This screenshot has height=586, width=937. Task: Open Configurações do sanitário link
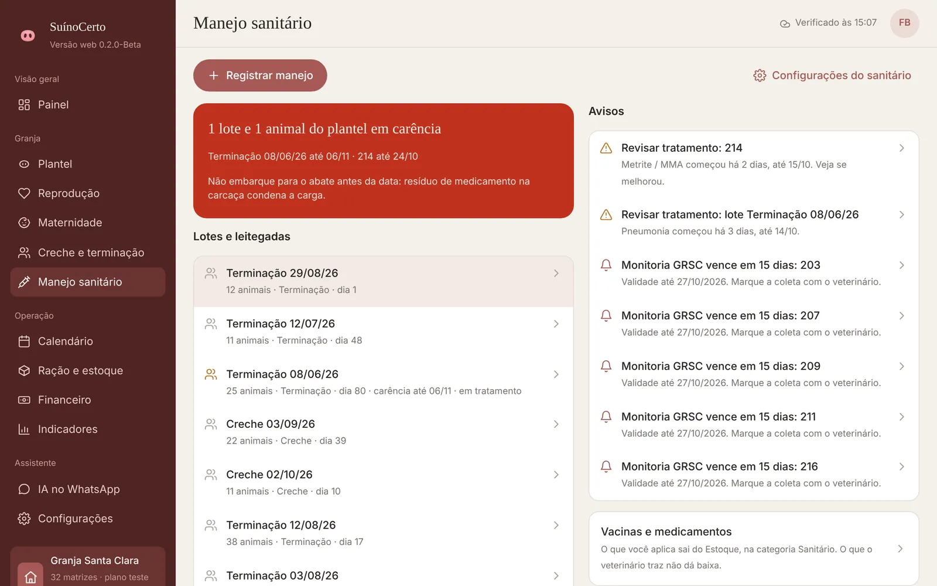(x=832, y=76)
